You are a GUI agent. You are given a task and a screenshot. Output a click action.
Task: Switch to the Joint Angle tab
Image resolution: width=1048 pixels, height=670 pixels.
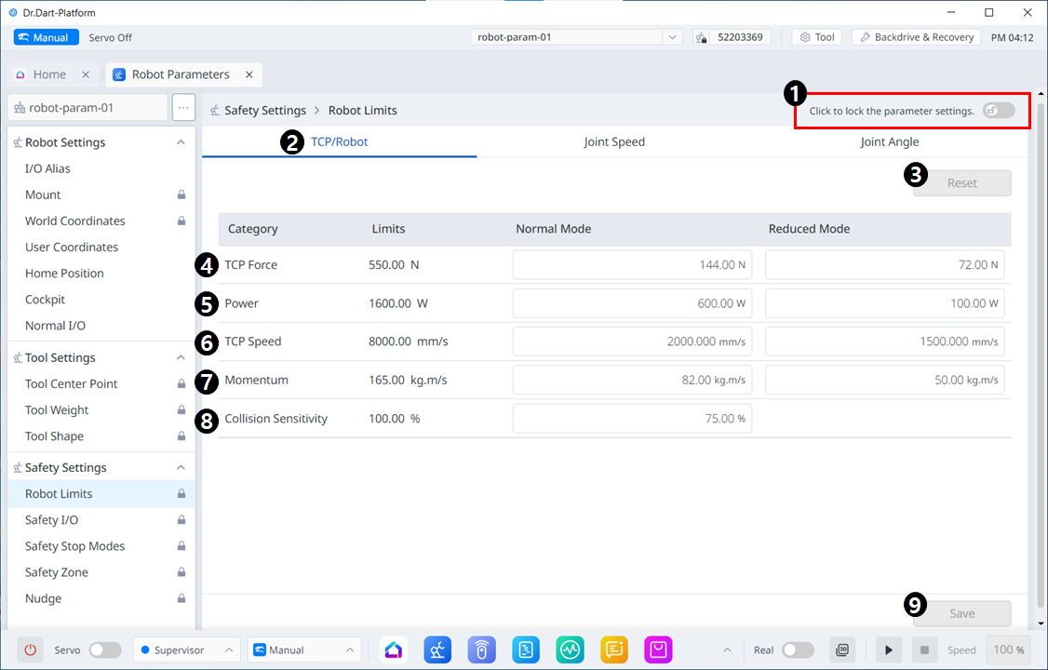point(889,142)
